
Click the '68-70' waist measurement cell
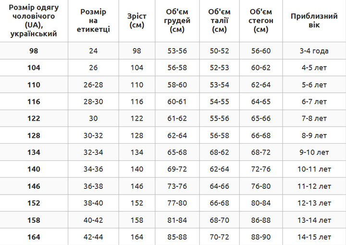point(219,220)
